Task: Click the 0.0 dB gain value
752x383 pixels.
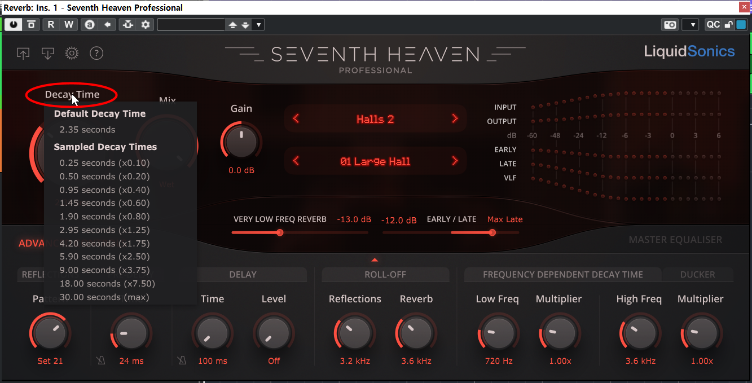Action: [241, 170]
